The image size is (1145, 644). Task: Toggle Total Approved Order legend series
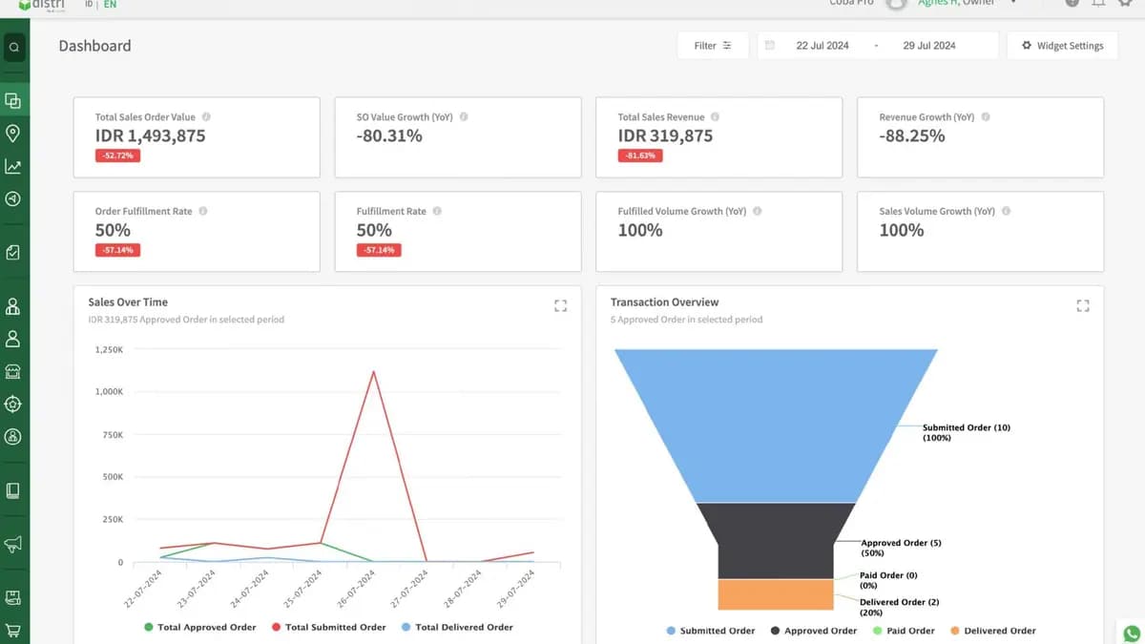tap(200, 627)
